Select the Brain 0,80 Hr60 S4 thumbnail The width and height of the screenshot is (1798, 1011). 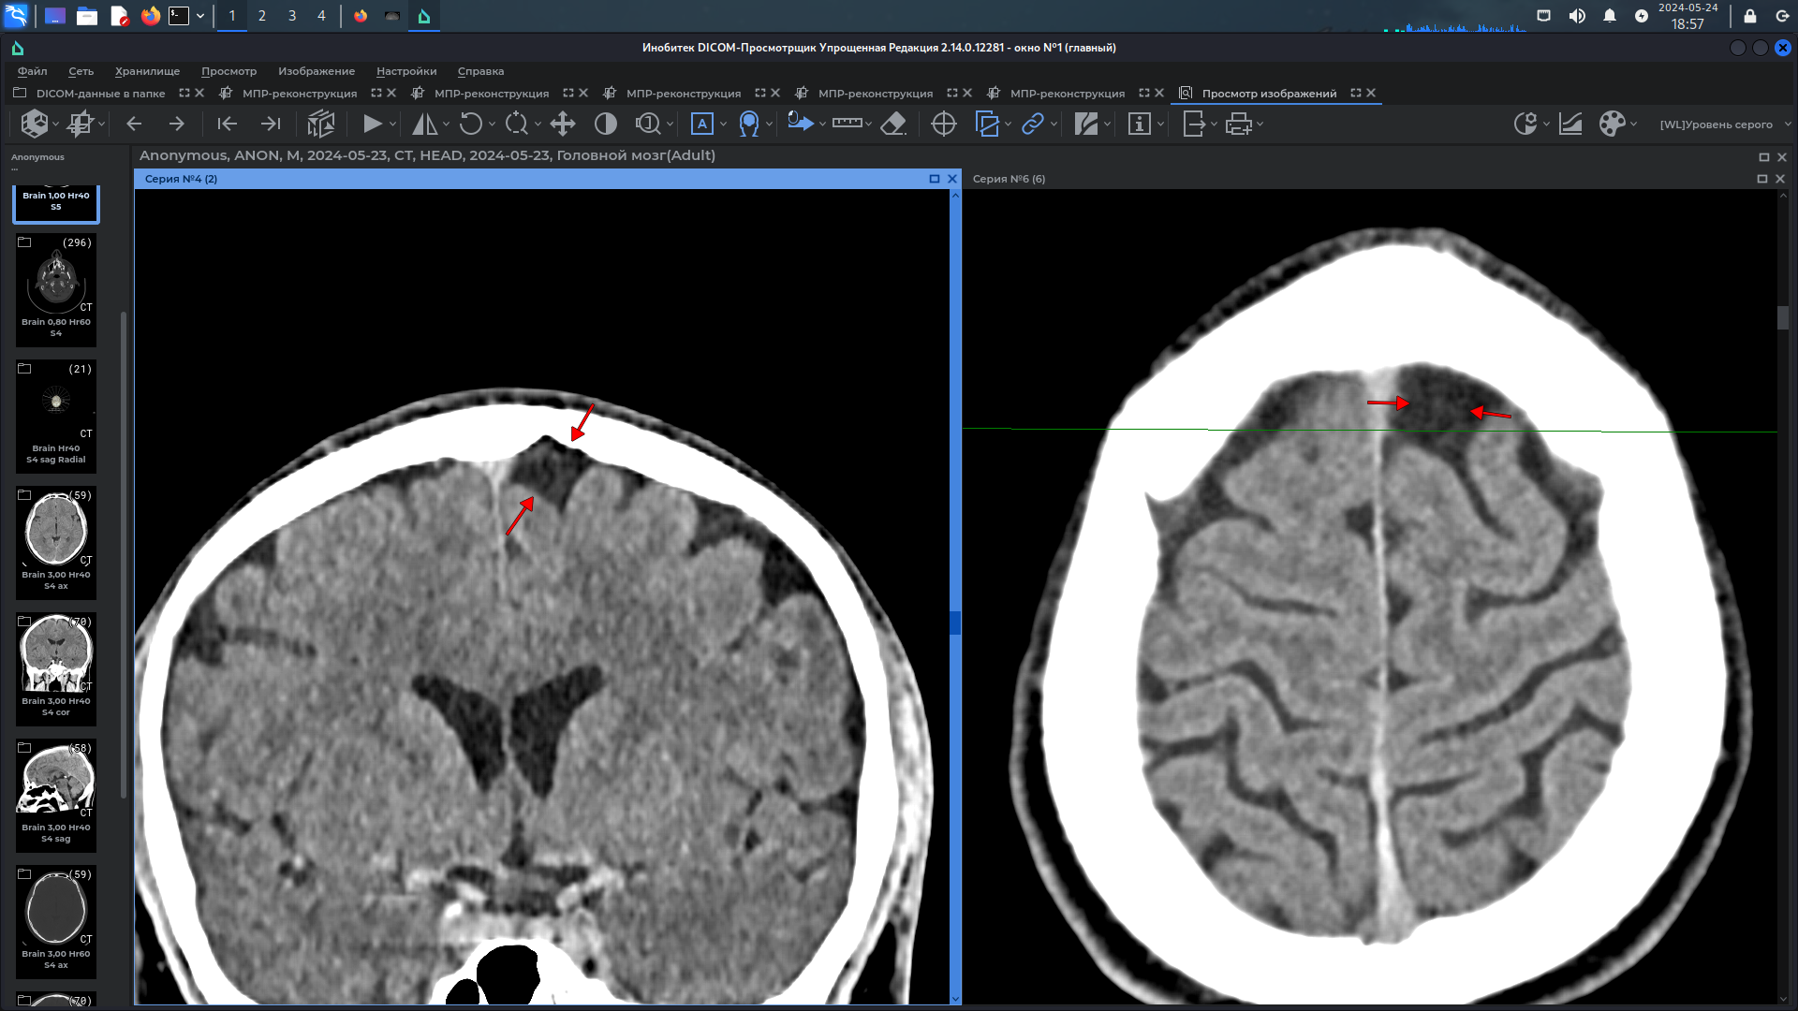coord(56,288)
